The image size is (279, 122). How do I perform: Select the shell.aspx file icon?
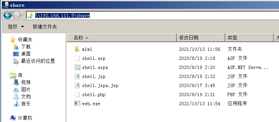77,67
